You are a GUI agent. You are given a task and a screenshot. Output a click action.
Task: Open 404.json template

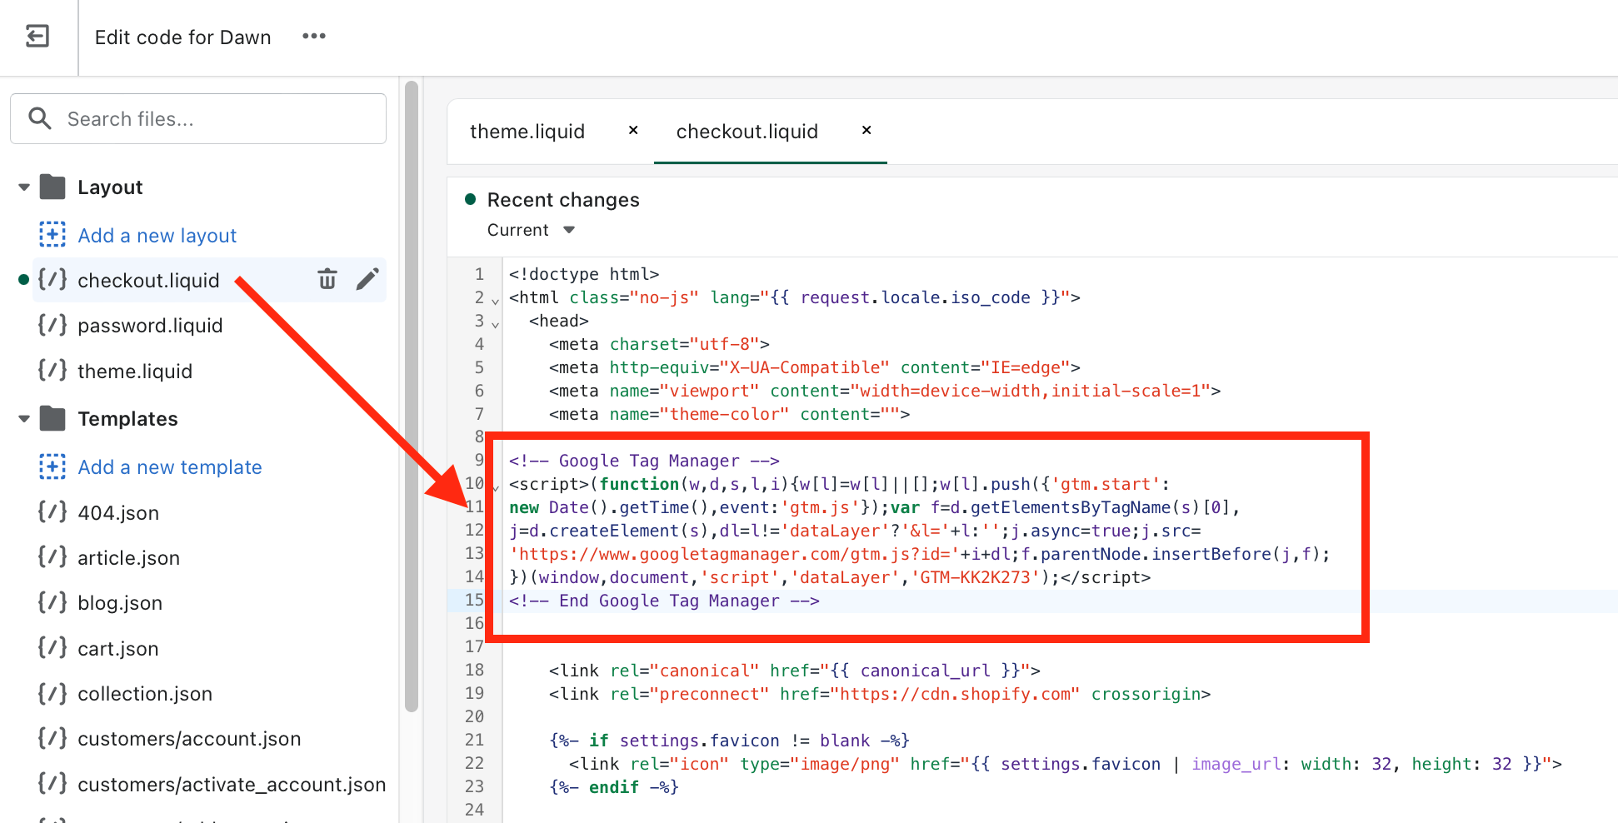(118, 513)
